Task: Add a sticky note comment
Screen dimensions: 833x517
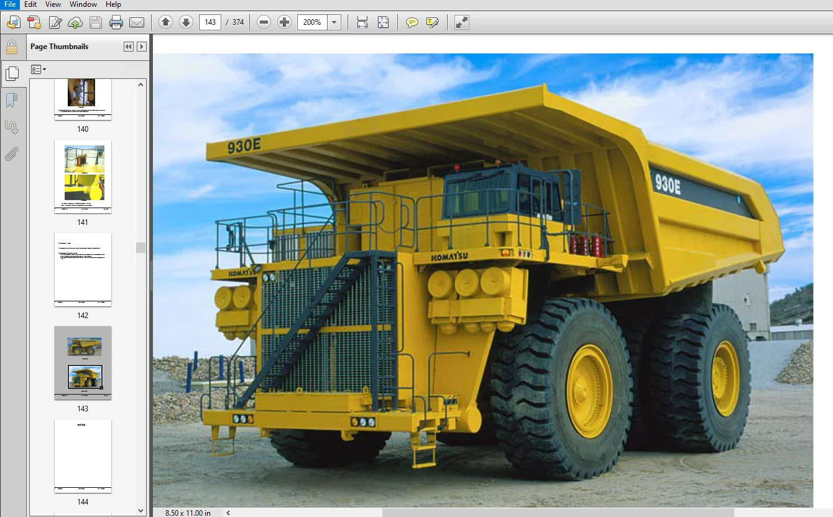Action: 412,23
